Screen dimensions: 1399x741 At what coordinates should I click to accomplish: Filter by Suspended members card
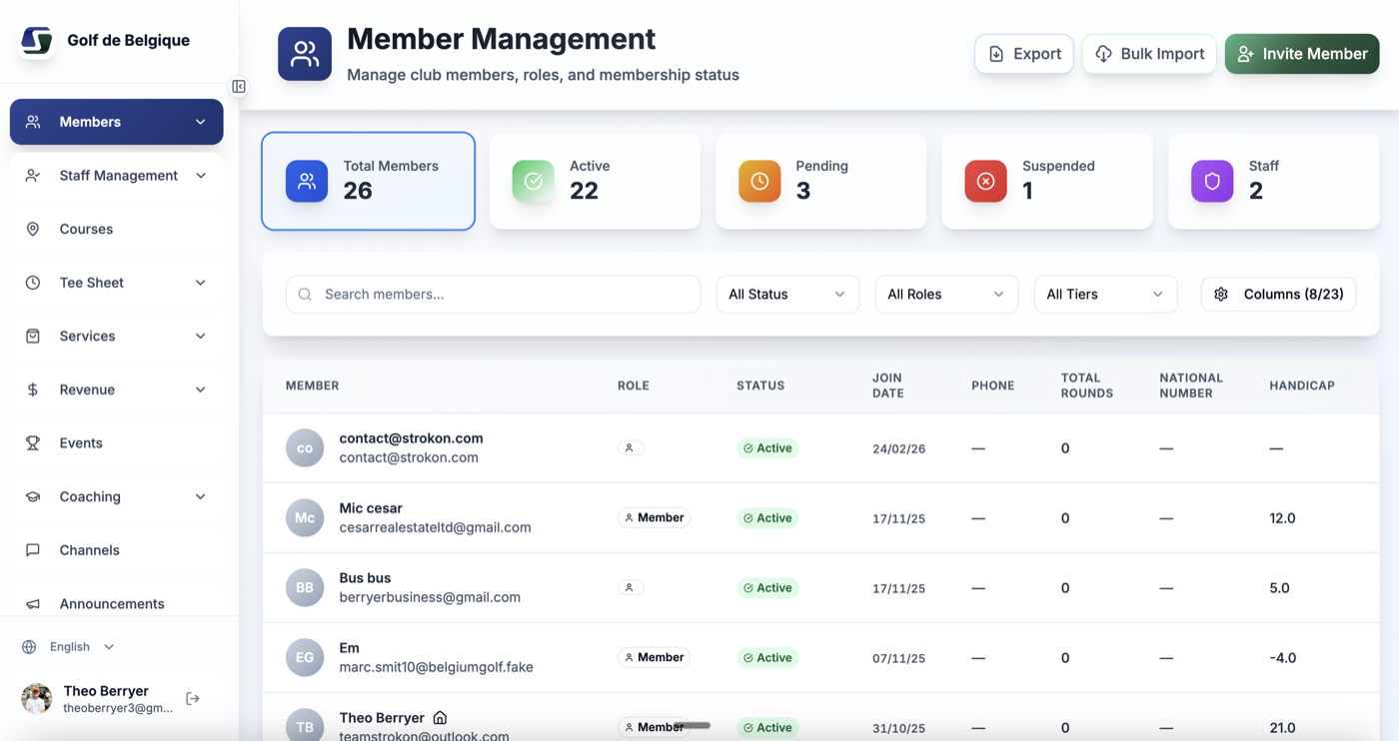(x=1047, y=181)
